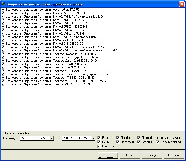Screen dimensions: 186x161
Task: Click the start date-time field 15.09.2011 13:12:58
Action: [x=34, y=138]
